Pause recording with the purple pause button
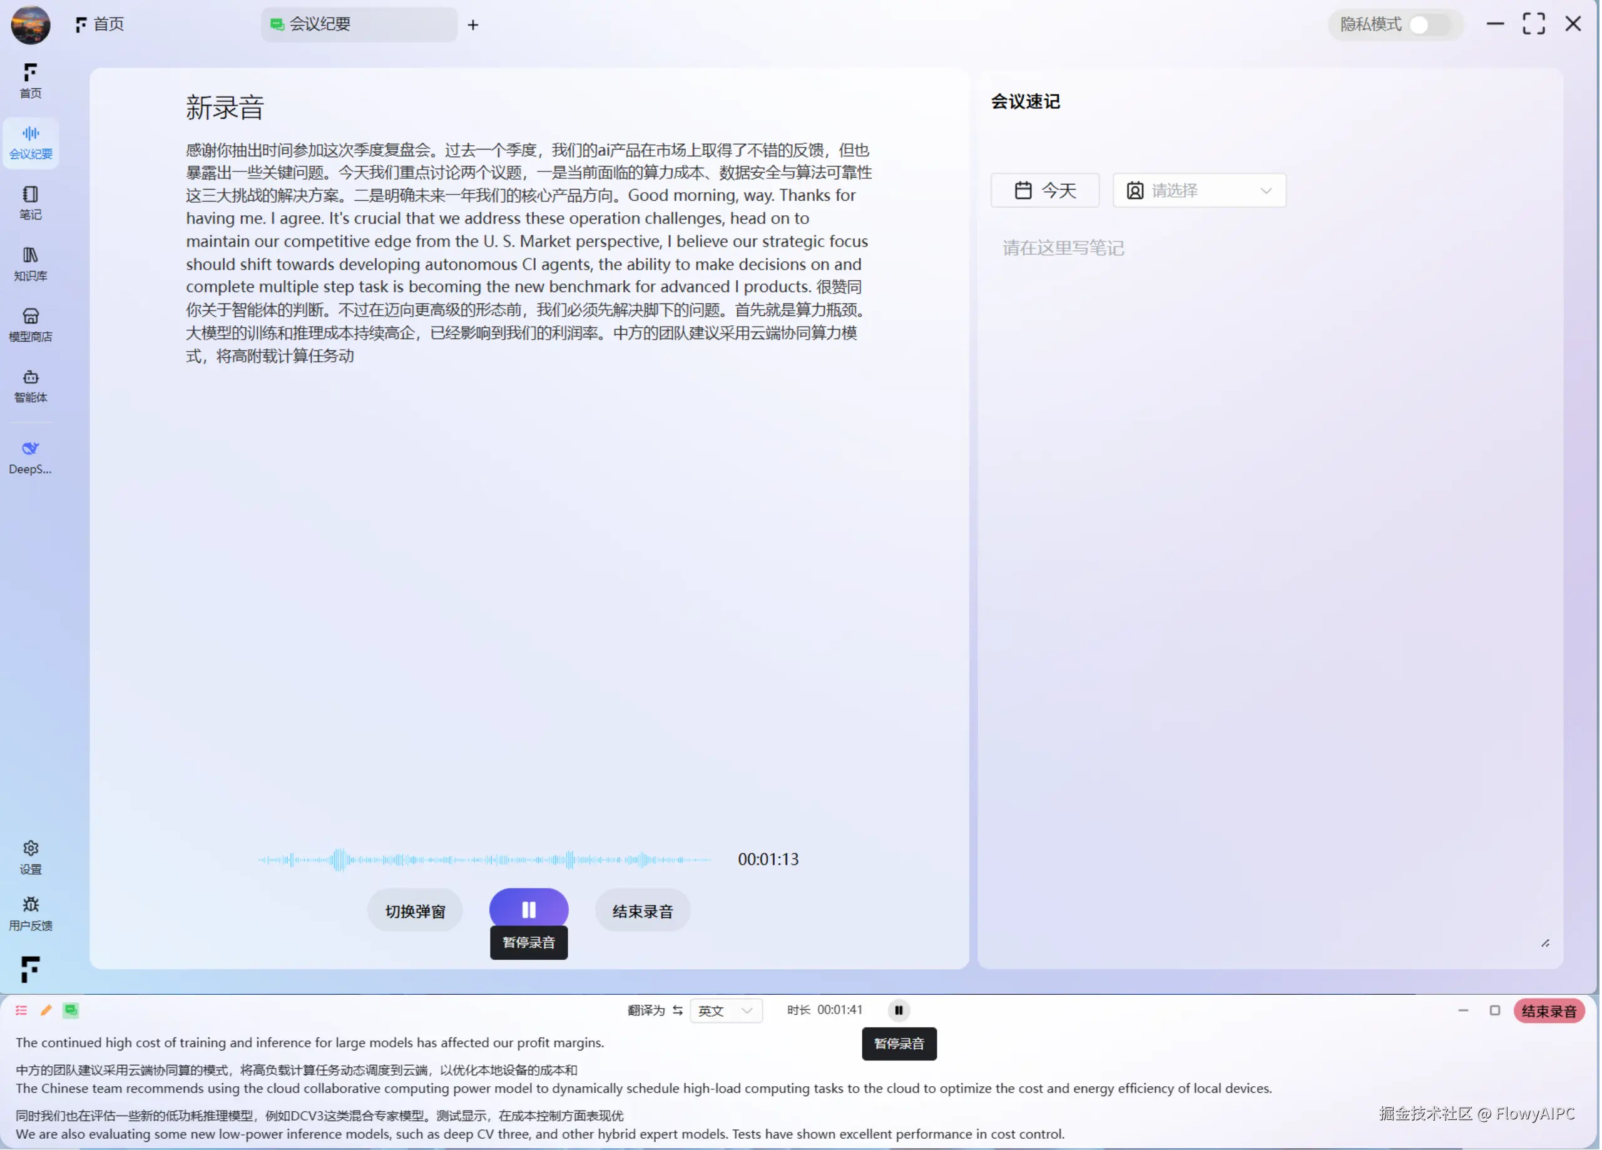This screenshot has height=1150, width=1602. point(528,909)
